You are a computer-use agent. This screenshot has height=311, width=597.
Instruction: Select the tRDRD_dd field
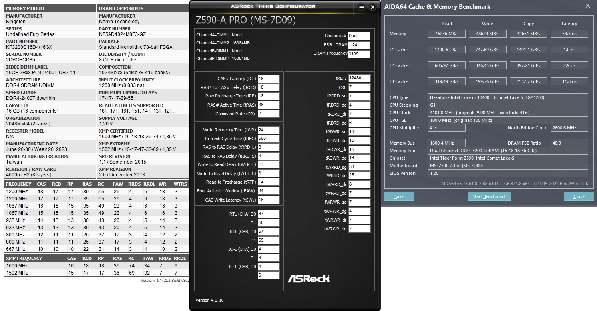[x=360, y=123]
